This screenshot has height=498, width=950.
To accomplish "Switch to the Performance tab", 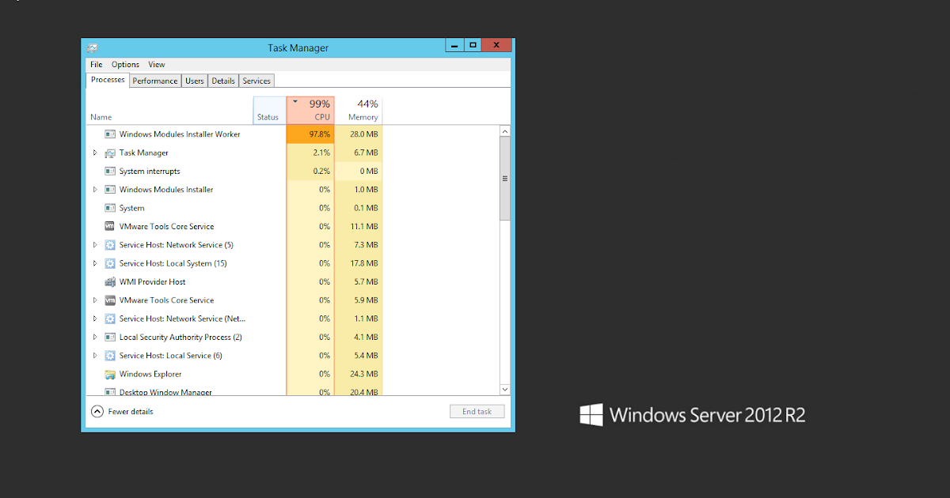I will click(155, 81).
